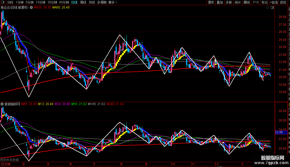Click the 叠加 overlay button
Image resolution: width=290 pixels, height=167 pixels.
(x=220, y=2)
